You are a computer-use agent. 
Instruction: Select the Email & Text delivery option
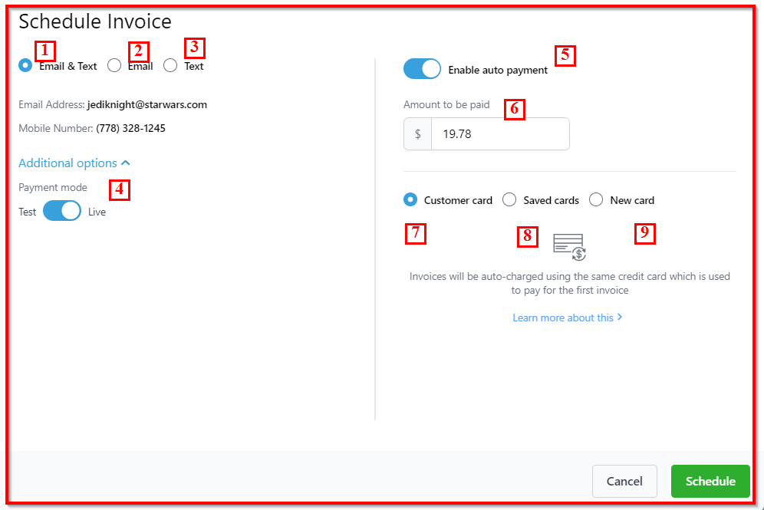(x=25, y=66)
